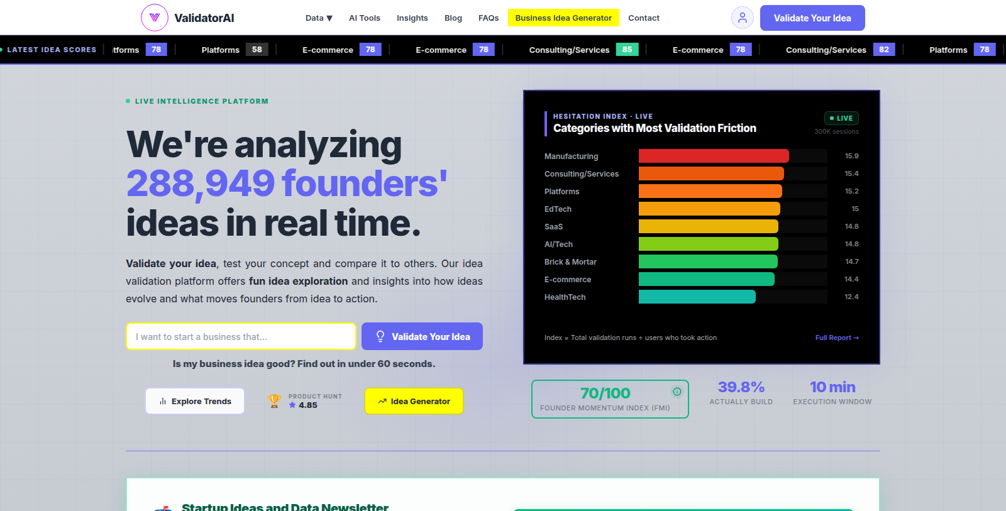1006x511 pixels.
Task: Select the Consulting/Services bar in chart
Action: click(x=711, y=173)
